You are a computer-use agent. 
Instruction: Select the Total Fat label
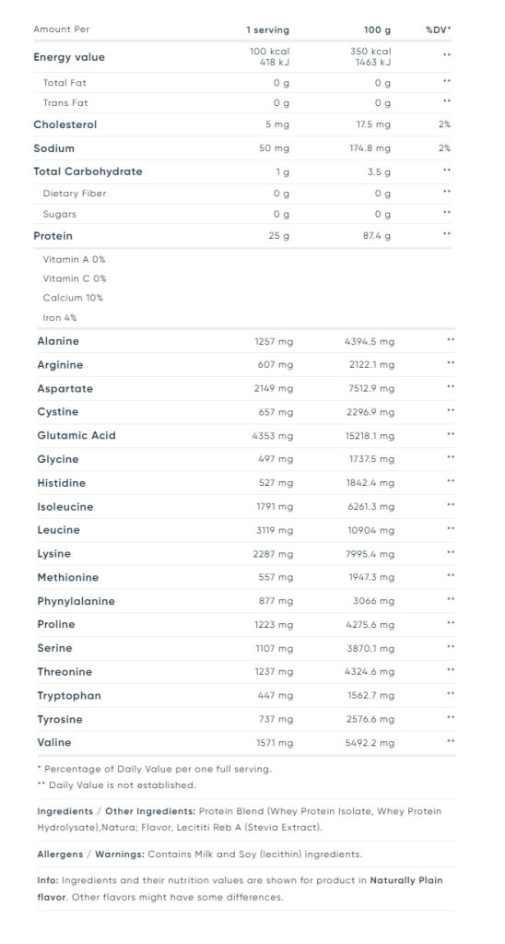coord(65,82)
